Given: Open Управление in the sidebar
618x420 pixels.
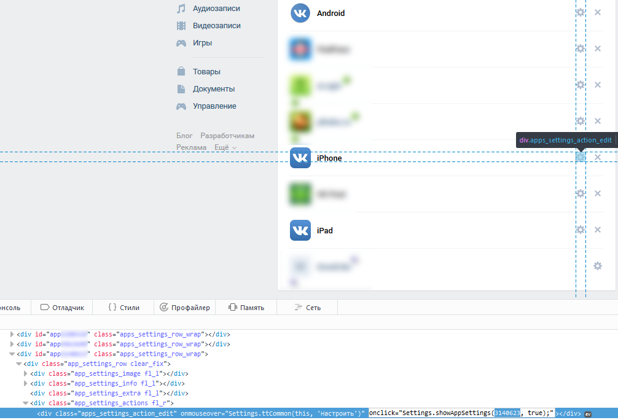Looking at the screenshot, I should click(214, 106).
